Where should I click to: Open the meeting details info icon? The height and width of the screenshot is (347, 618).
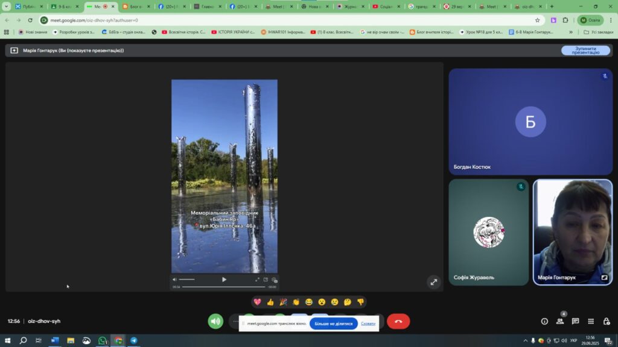click(x=544, y=322)
